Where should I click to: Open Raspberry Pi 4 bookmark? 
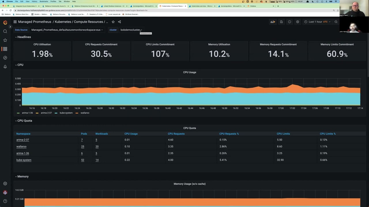(95, 14)
